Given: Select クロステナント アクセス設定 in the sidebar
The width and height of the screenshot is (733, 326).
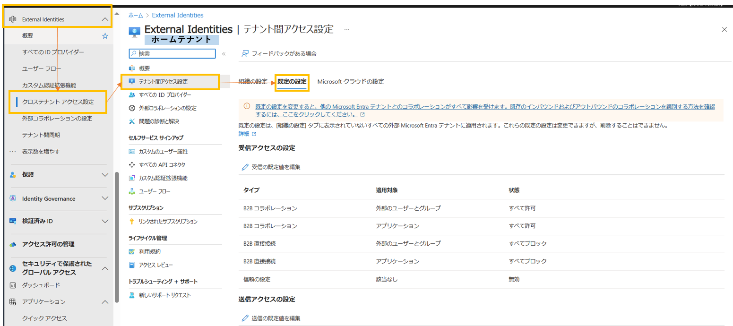Looking at the screenshot, I should (x=58, y=102).
